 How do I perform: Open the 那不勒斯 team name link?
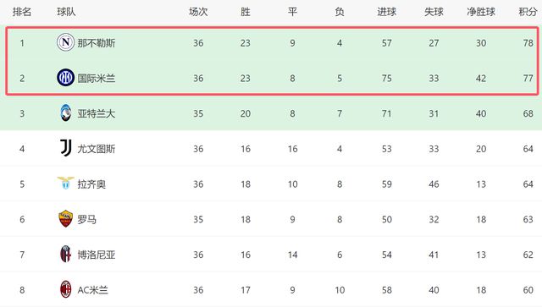click(x=96, y=43)
